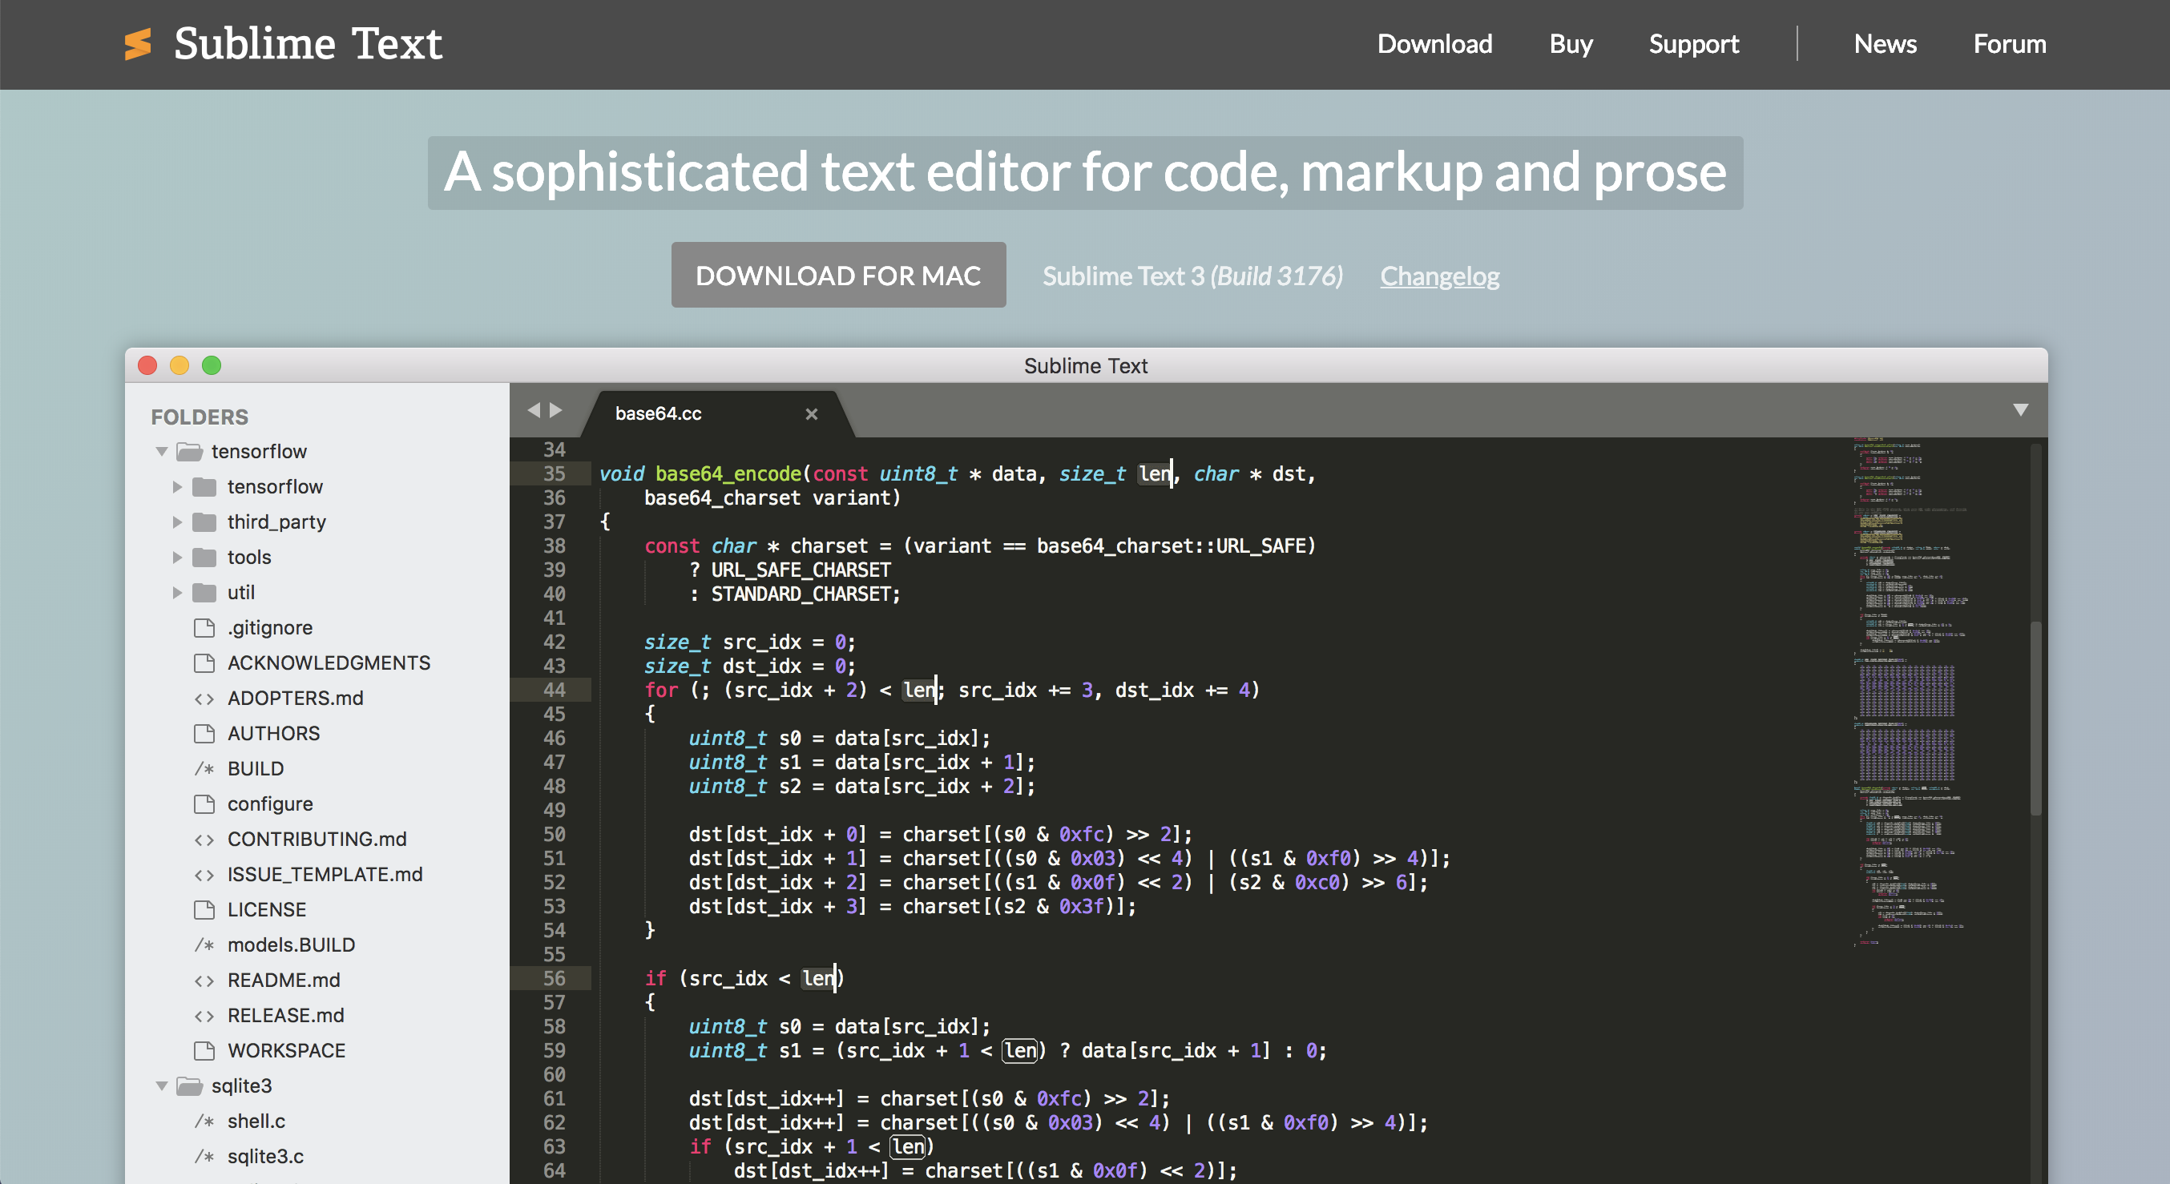
Task: Open ADOPTERS.md from the sidebar
Action: coord(295,699)
